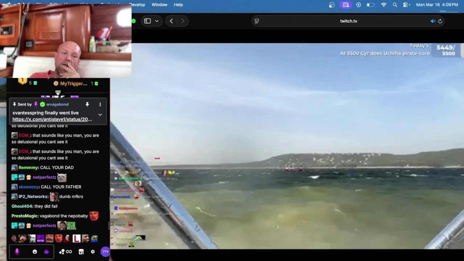
Task: Collapse the gift leaderboard arrow
Action: click(x=58, y=93)
